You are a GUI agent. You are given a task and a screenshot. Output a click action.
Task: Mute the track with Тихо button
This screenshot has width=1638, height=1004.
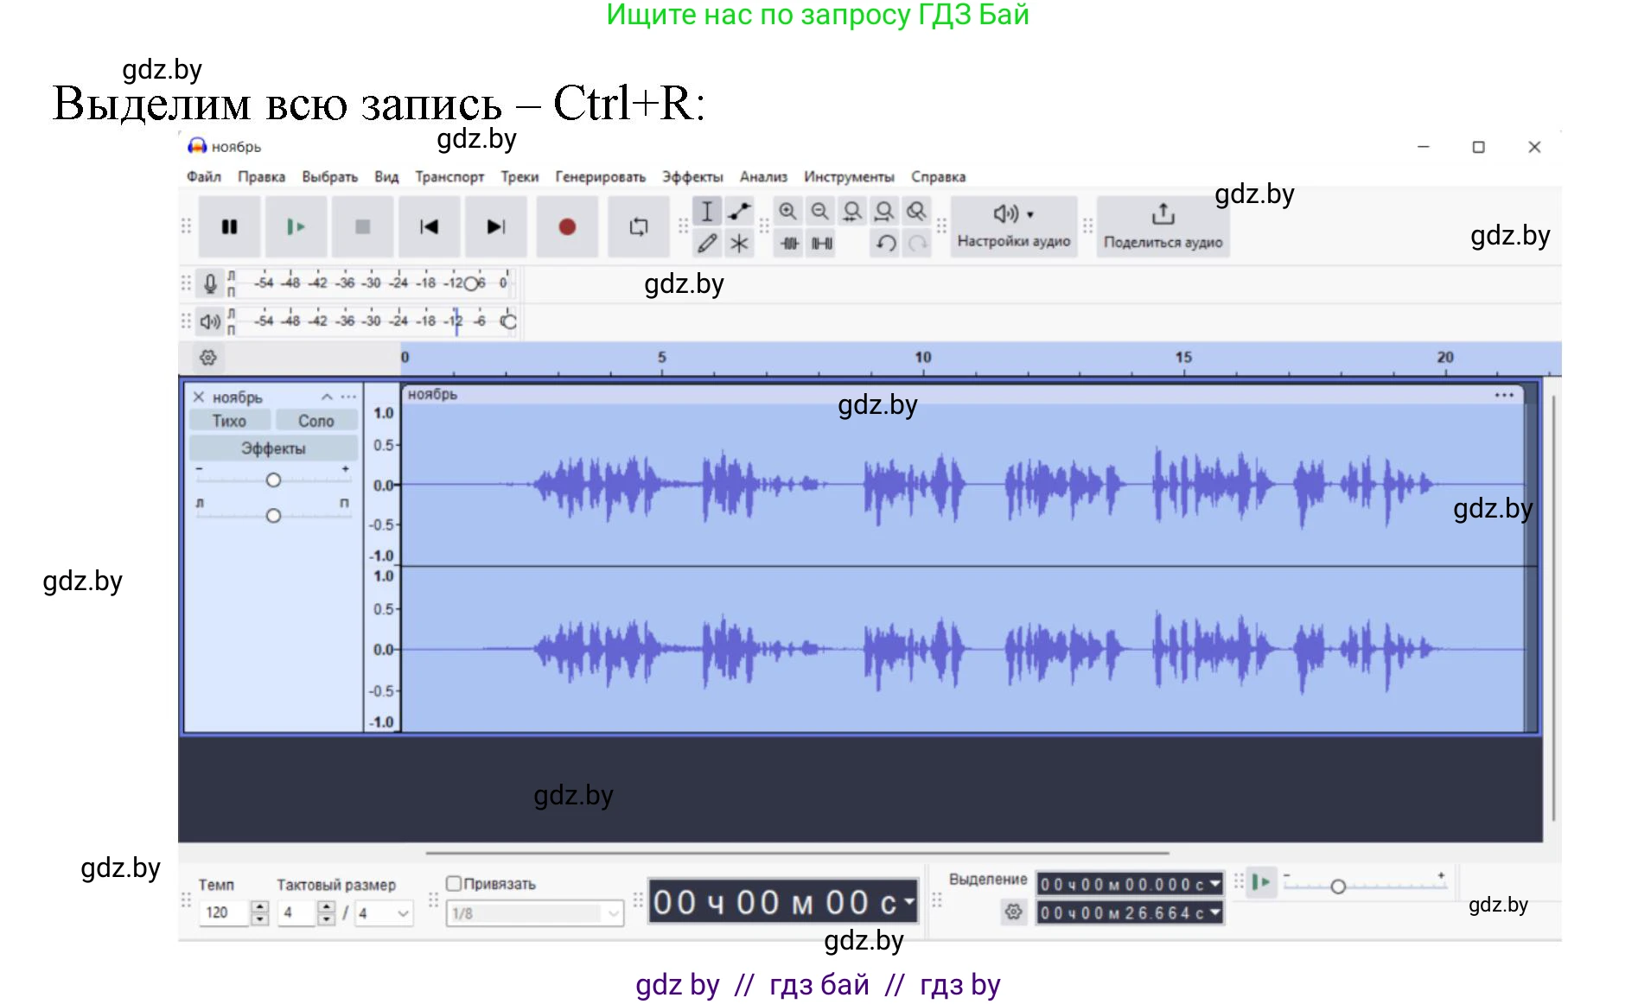[230, 421]
